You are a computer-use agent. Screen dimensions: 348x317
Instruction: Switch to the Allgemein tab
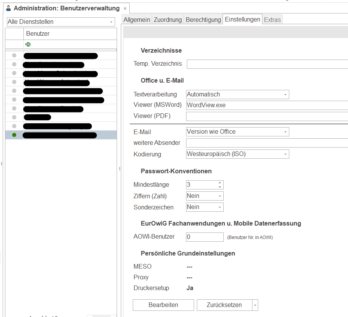click(137, 20)
